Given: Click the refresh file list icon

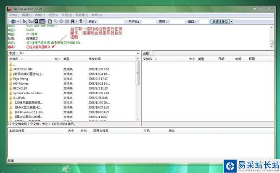Looking at the screenshot, I should [x=50, y=21].
